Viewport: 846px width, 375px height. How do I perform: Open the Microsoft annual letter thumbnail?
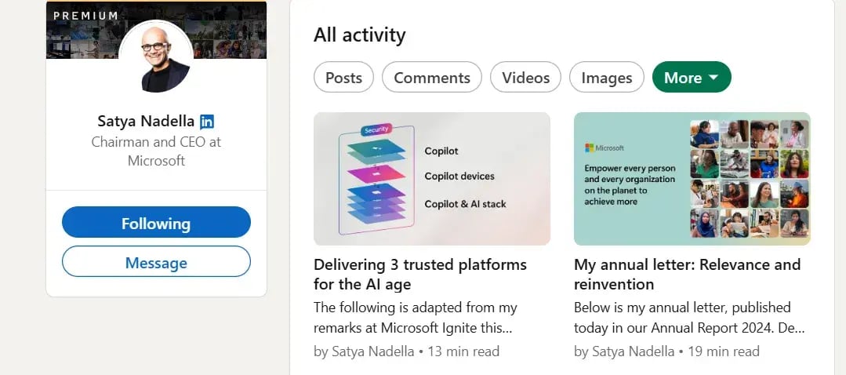(x=692, y=179)
